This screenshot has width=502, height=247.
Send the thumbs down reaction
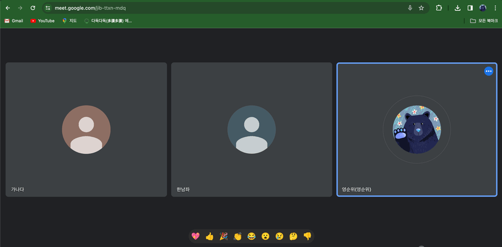(x=307, y=237)
